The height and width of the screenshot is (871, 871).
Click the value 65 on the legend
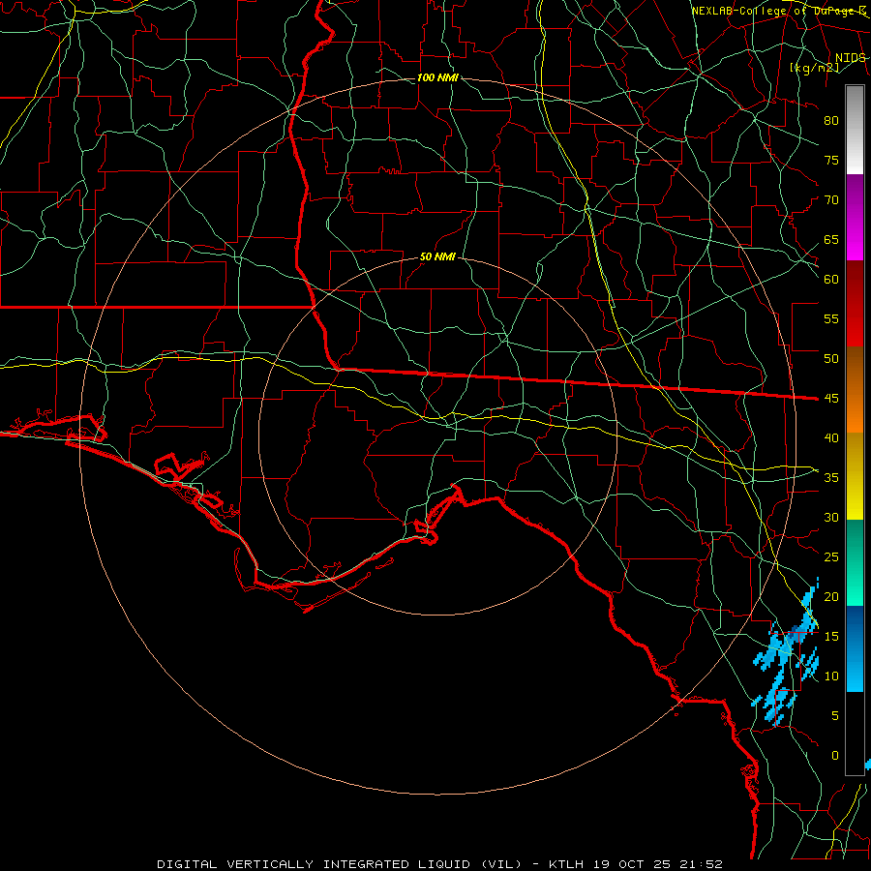tap(831, 239)
